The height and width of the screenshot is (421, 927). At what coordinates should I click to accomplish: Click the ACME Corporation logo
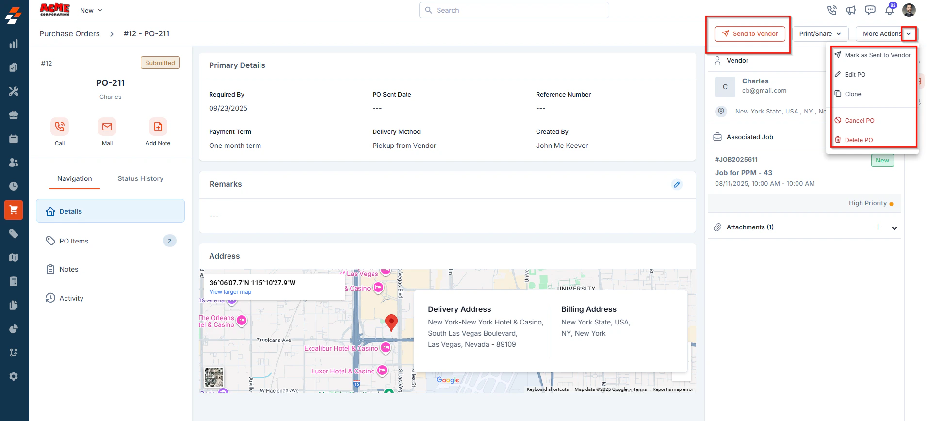pos(54,10)
